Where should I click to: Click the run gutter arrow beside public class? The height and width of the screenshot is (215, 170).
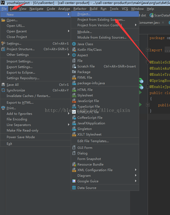(140, 92)
